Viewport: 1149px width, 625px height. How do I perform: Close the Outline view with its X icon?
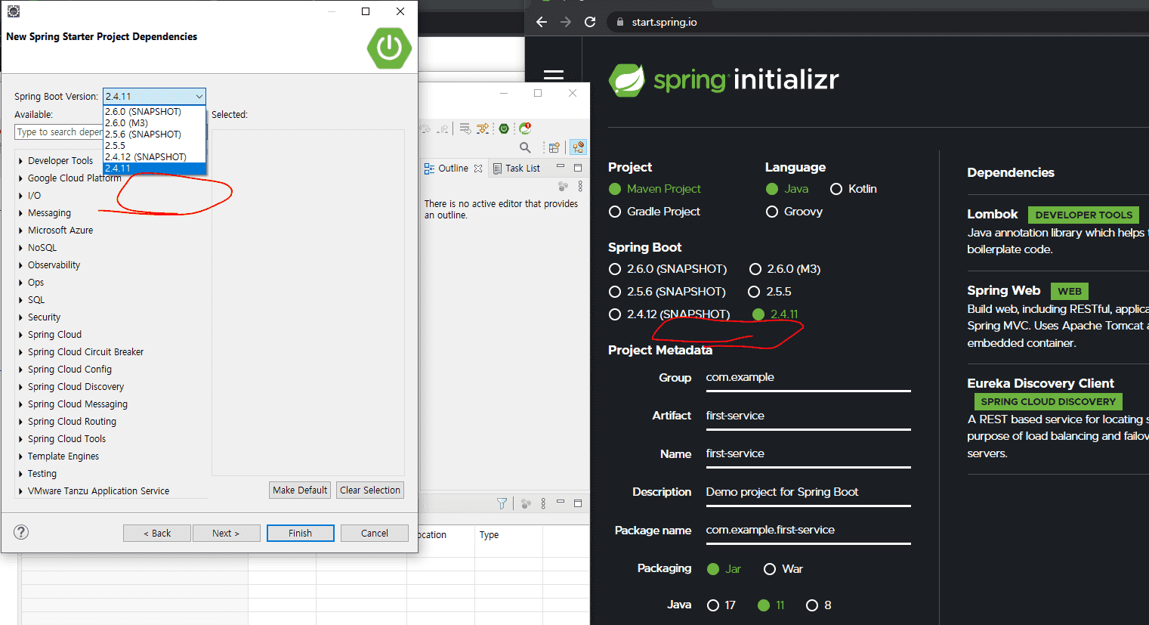pyautogui.click(x=478, y=169)
